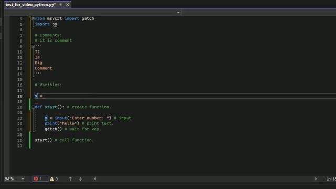Viewport: 336px width, 189px height.
Task: Click the '# Comments:' line
Action: click(x=48, y=35)
